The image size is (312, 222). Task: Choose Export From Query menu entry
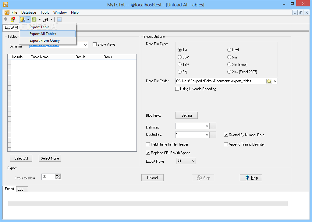tap(48, 41)
